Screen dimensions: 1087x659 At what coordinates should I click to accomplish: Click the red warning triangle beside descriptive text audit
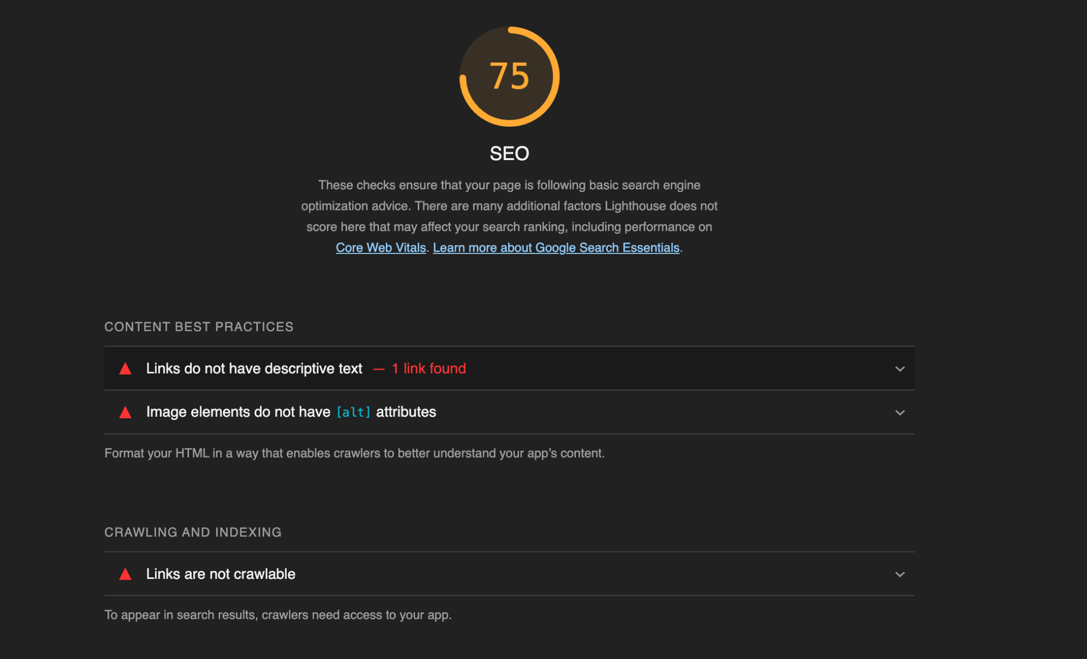[x=125, y=369]
